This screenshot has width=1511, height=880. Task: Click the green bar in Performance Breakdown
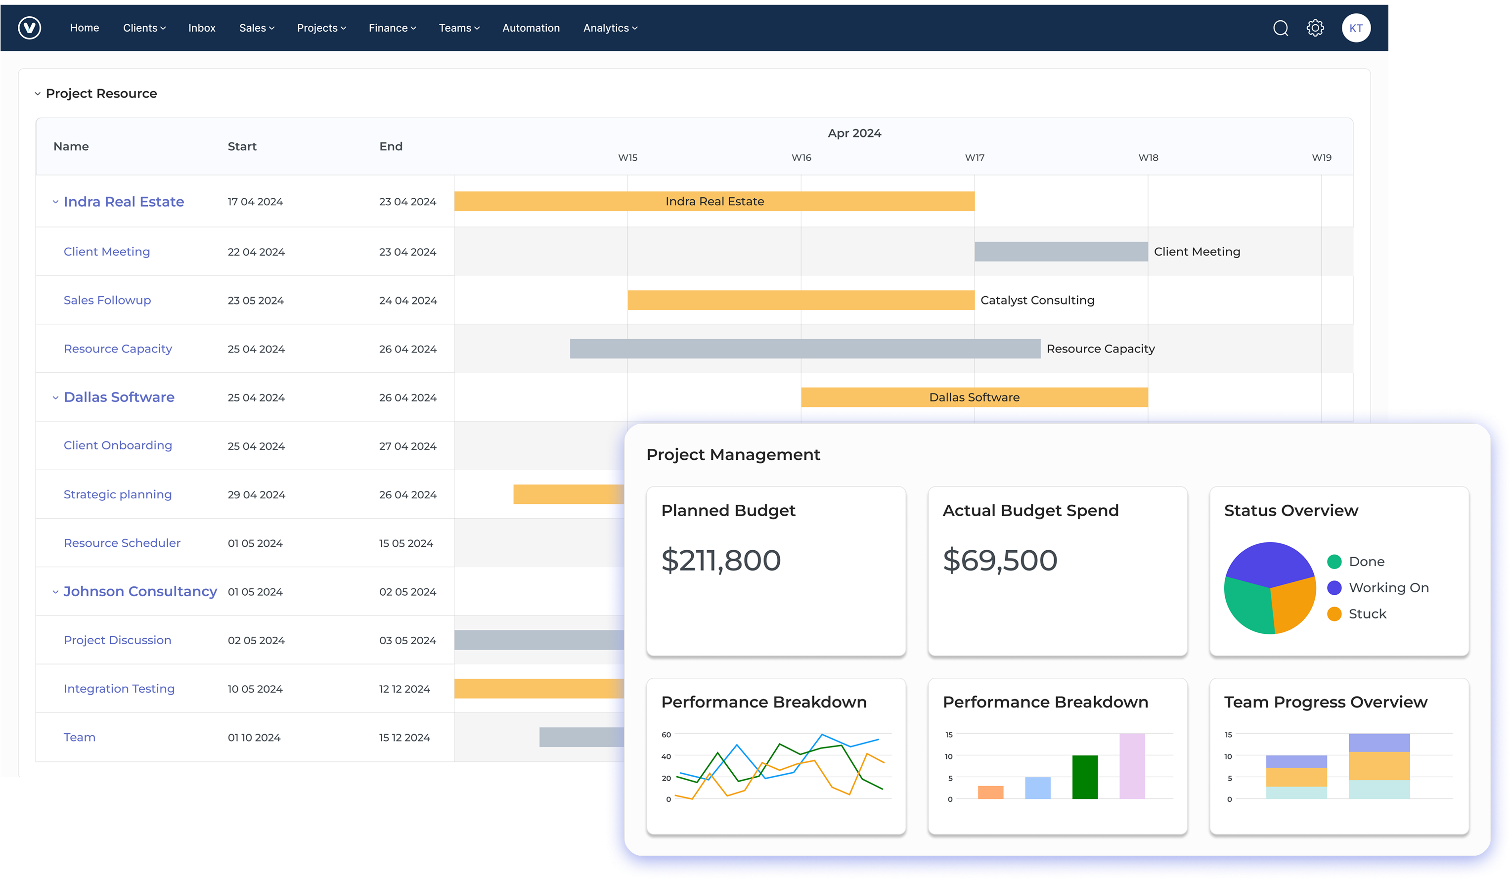point(1084,777)
